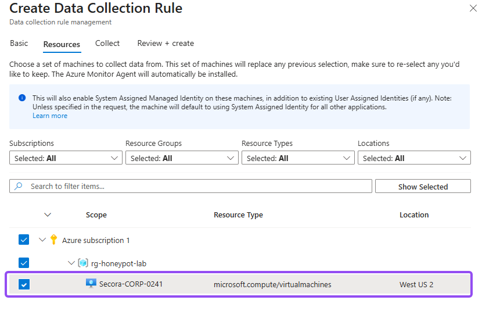This screenshot has width=482, height=318.
Task: Collapse the rg-honeypot-lab node
Action: click(71, 263)
